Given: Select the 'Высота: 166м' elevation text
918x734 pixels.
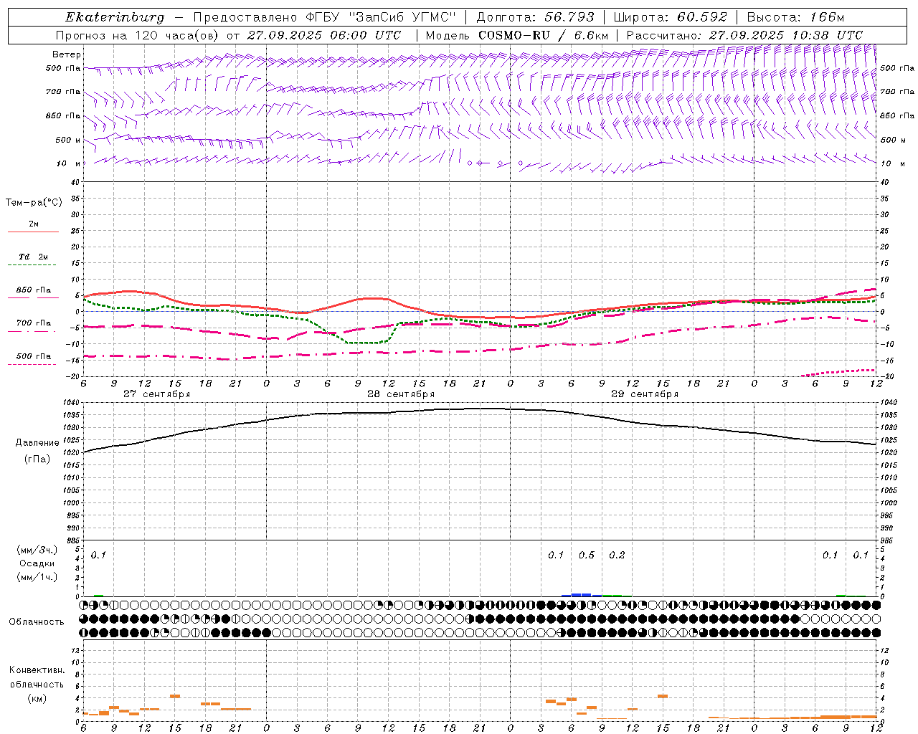Looking at the screenshot, I should [795, 17].
